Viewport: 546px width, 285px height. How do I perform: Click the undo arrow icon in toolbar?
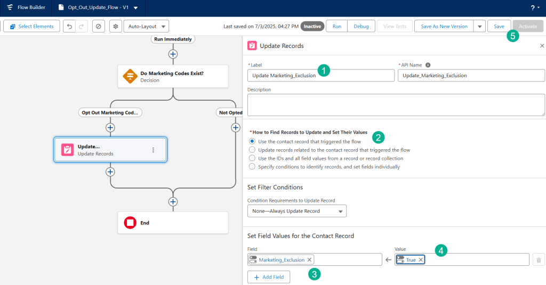[69, 26]
